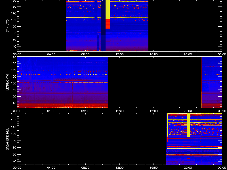The height and width of the screenshot is (170, 227).
Task: Click 60 on Learmonth frequency axis
Action: tap(15, 96)
